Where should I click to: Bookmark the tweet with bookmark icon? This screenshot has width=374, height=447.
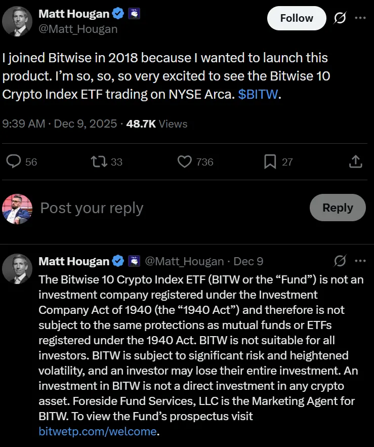(270, 161)
